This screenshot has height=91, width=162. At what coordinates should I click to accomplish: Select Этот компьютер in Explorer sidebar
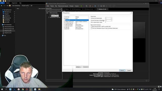pos(8,25)
